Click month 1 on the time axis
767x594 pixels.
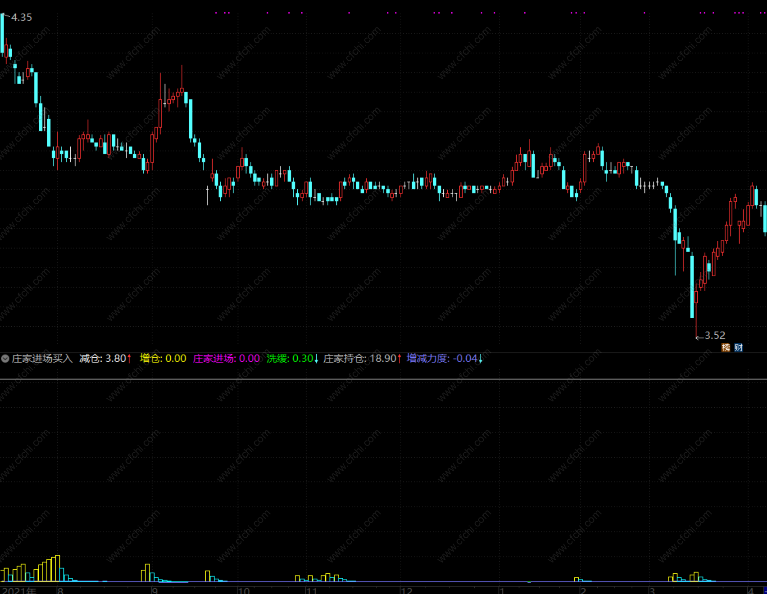point(502,590)
